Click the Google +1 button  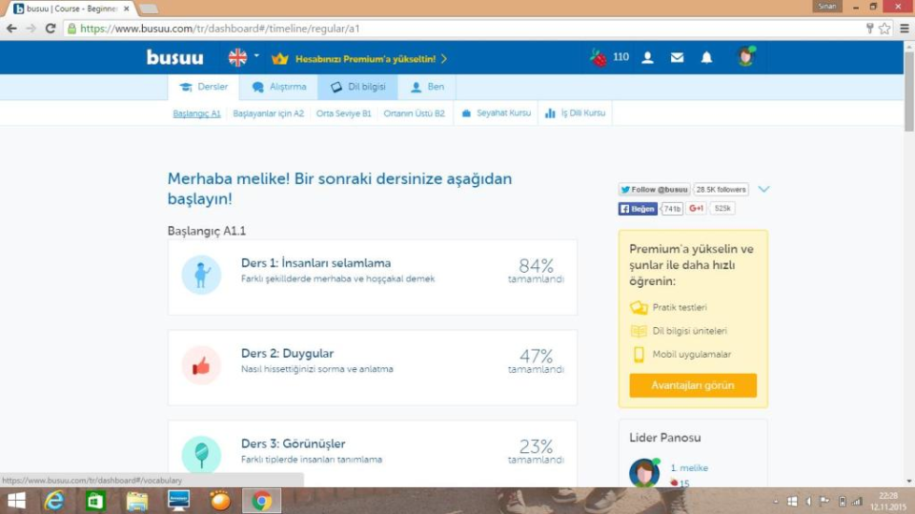tap(696, 209)
